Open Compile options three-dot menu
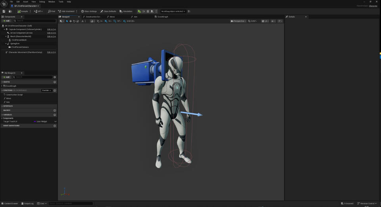The width and height of the screenshot is (381, 207). click(30, 11)
